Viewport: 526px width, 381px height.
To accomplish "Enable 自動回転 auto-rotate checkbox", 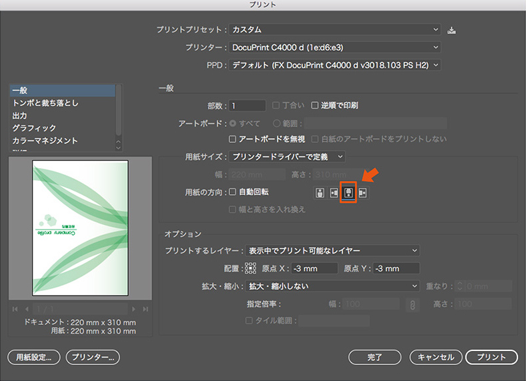I will point(232,192).
